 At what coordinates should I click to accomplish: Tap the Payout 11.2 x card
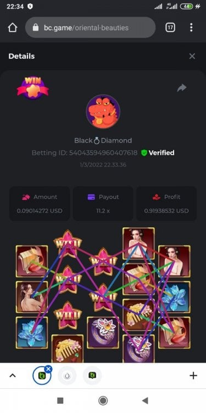(x=103, y=204)
